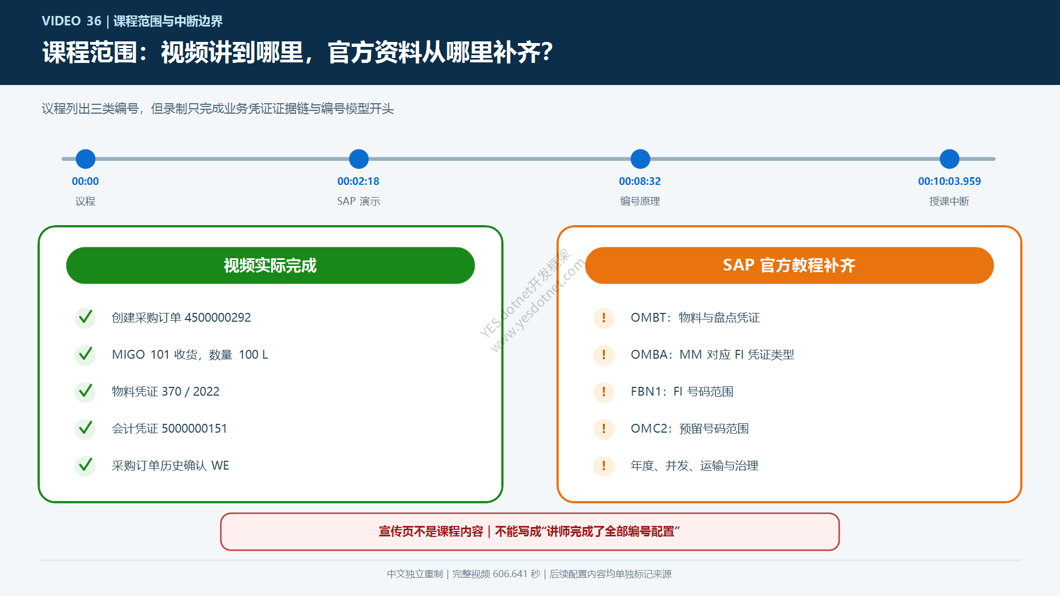
Task: Click the warning icon beside FBN1
Action: coord(604,392)
